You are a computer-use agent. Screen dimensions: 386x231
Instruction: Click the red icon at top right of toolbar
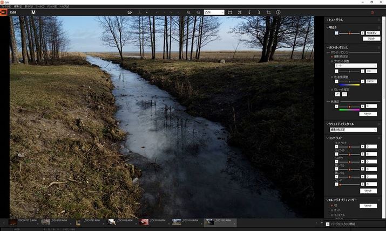(x=373, y=12)
